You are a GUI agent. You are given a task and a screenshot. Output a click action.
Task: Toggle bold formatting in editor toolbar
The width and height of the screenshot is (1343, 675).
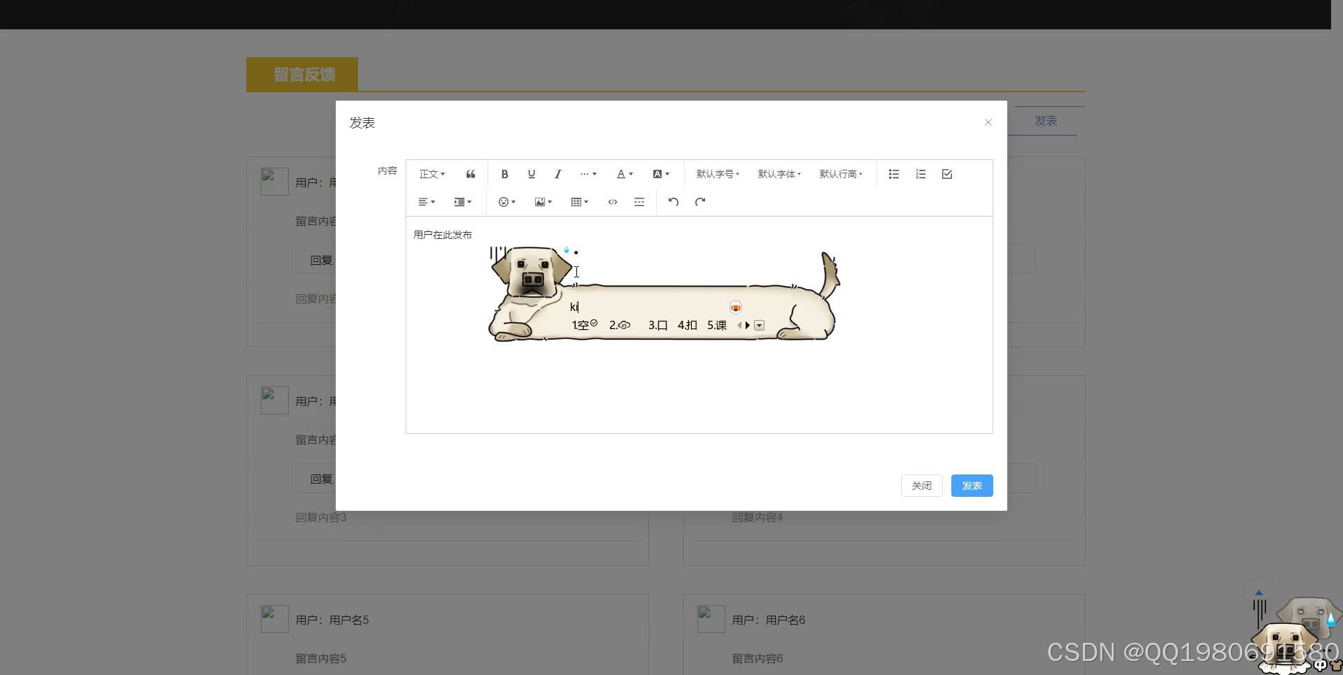pos(504,174)
